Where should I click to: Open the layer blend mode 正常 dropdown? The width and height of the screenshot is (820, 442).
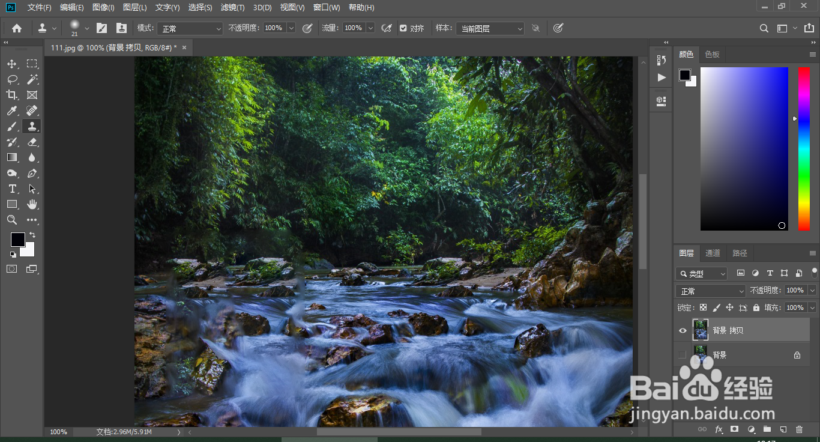711,291
